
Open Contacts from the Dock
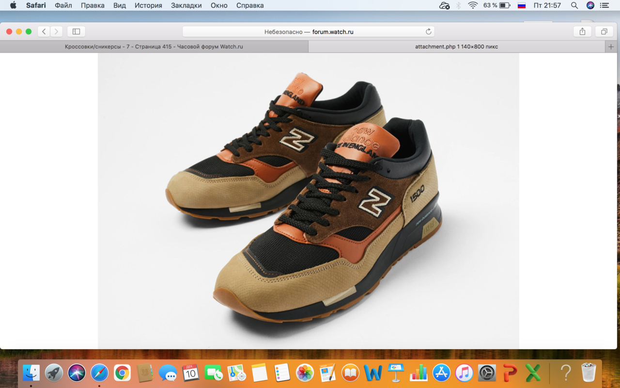click(x=145, y=373)
